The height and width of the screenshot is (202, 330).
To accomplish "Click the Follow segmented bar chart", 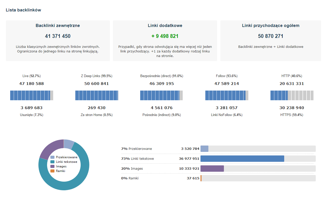I will (227, 95).
